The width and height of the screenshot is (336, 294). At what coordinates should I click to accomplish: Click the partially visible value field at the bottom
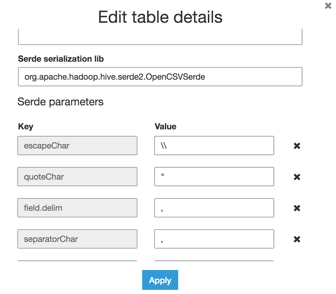click(214, 263)
